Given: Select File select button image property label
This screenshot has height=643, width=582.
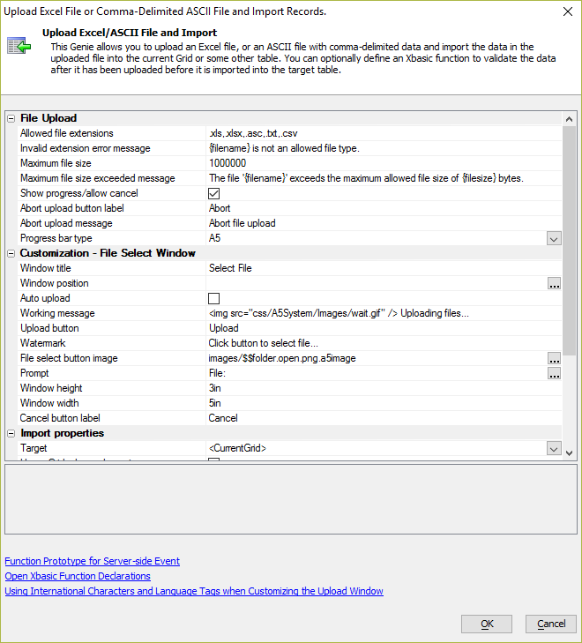Looking at the screenshot, I should 69,358.
